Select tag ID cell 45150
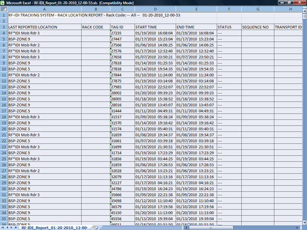This screenshot has height=230, width=307. coord(122,213)
